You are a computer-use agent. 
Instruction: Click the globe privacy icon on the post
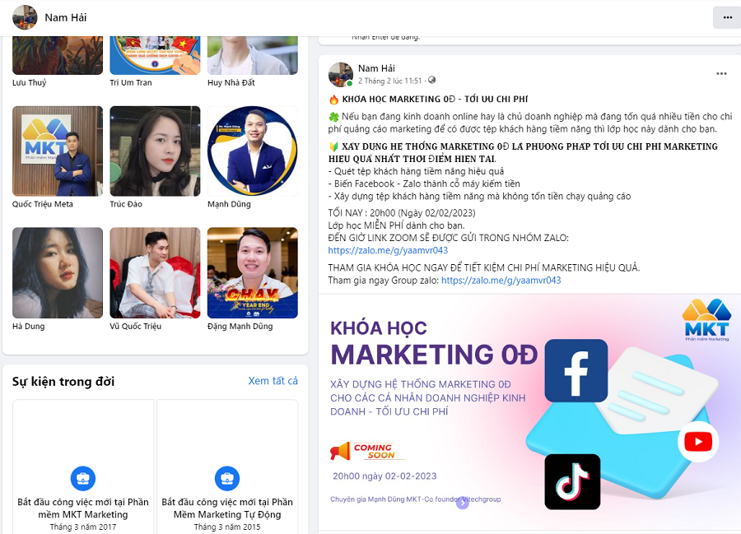[x=432, y=81]
